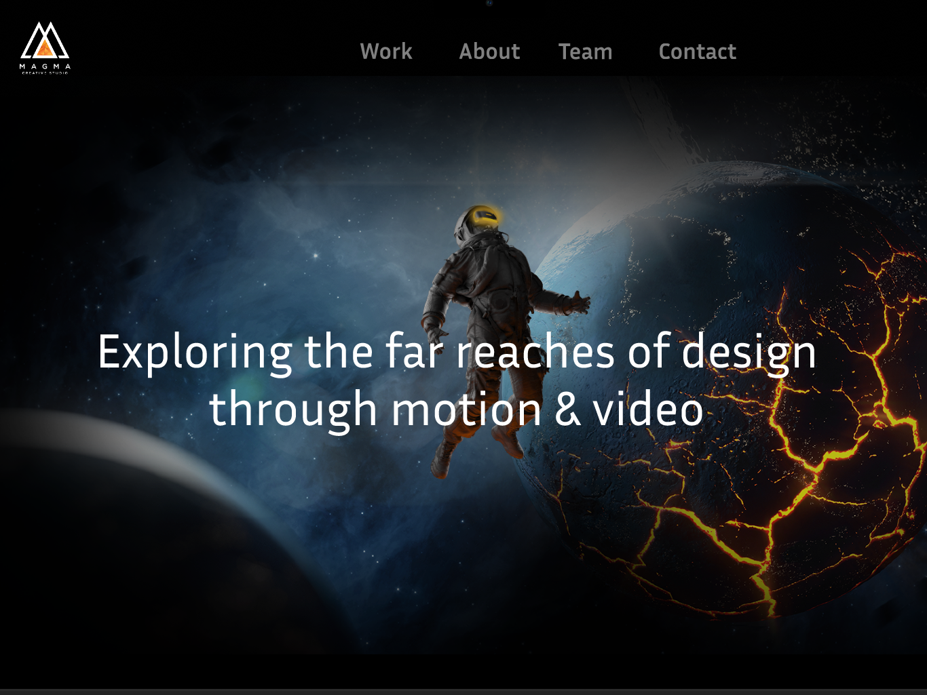The height and width of the screenshot is (695, 927).
Task: Open the Work nav link
Action: [386, 52]
